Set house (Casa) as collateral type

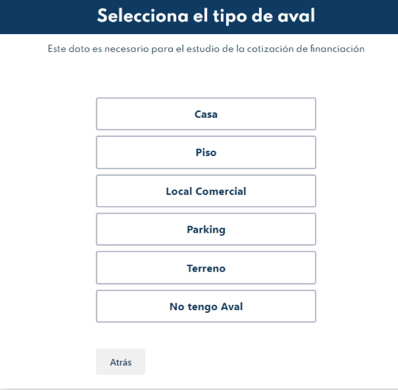click(206, 114)
